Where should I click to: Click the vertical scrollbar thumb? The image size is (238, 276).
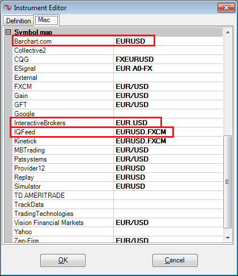[227, 182]
